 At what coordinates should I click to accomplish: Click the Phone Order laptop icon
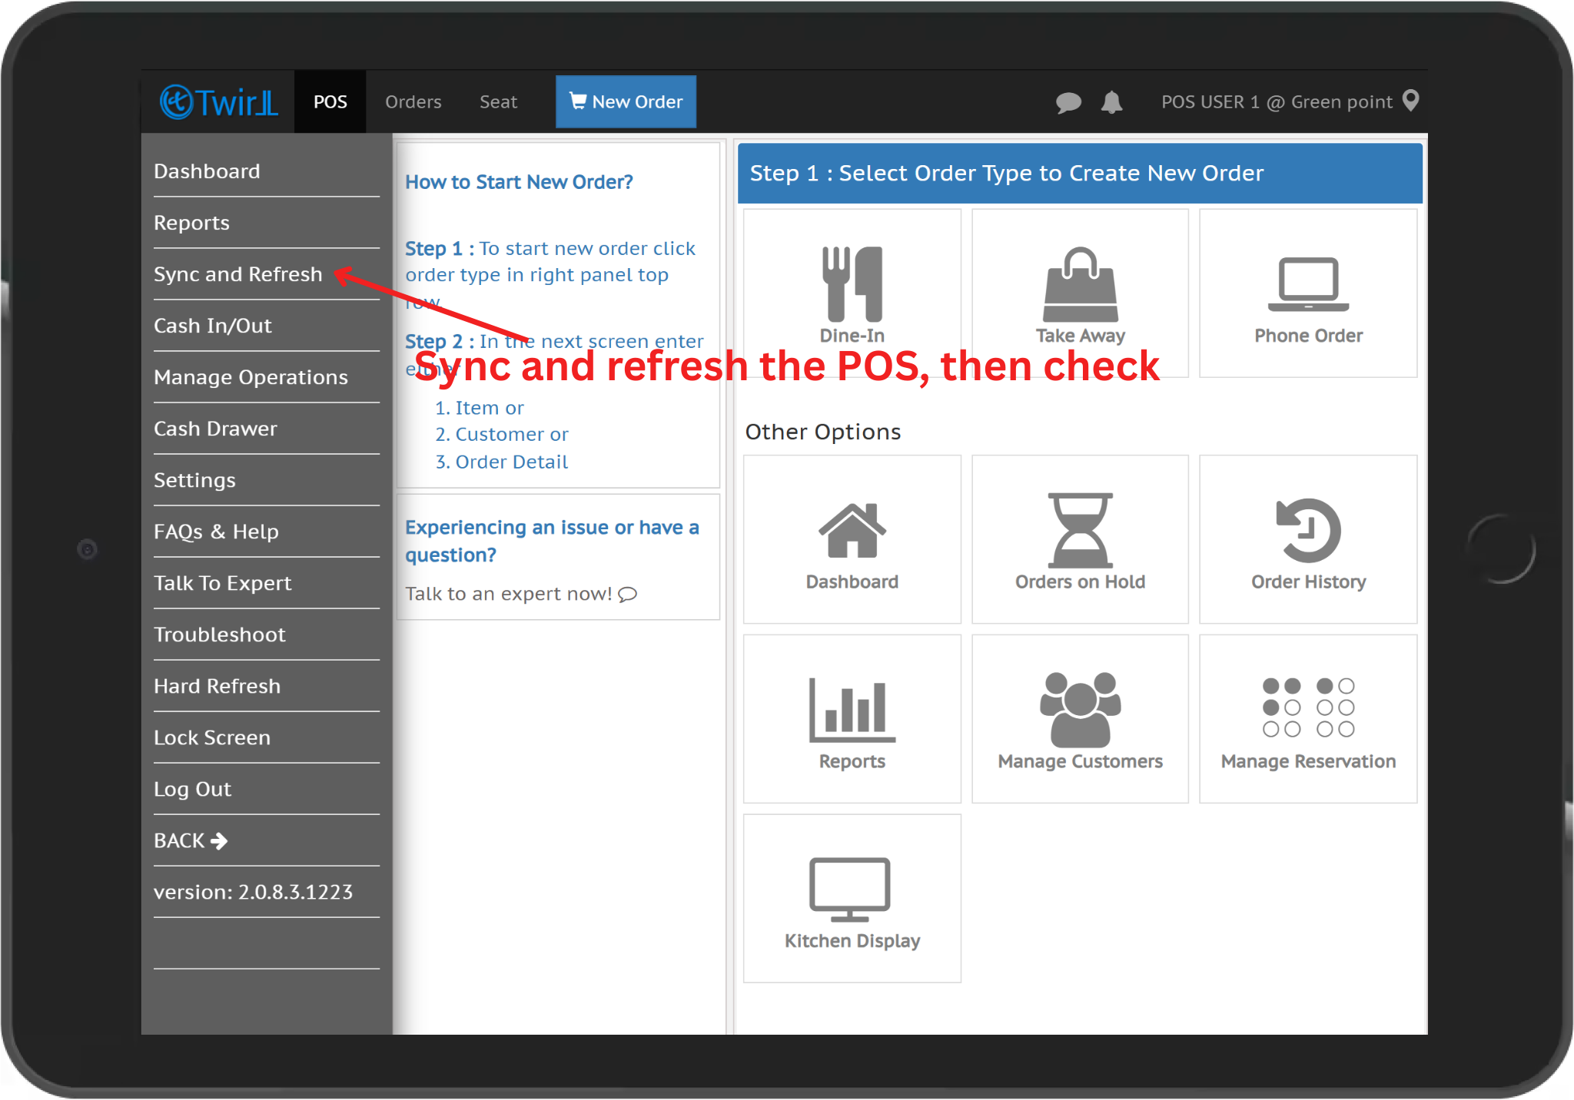click(1308, 286)
